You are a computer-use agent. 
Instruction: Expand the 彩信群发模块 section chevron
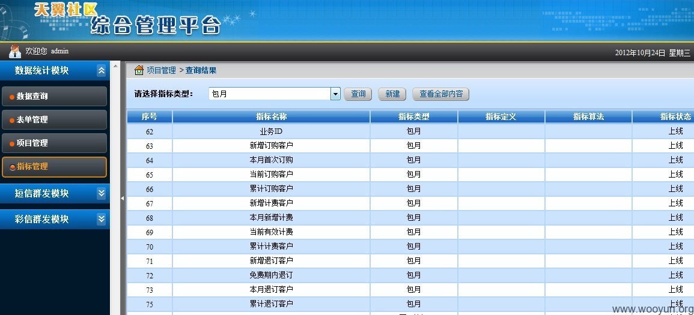102,219
